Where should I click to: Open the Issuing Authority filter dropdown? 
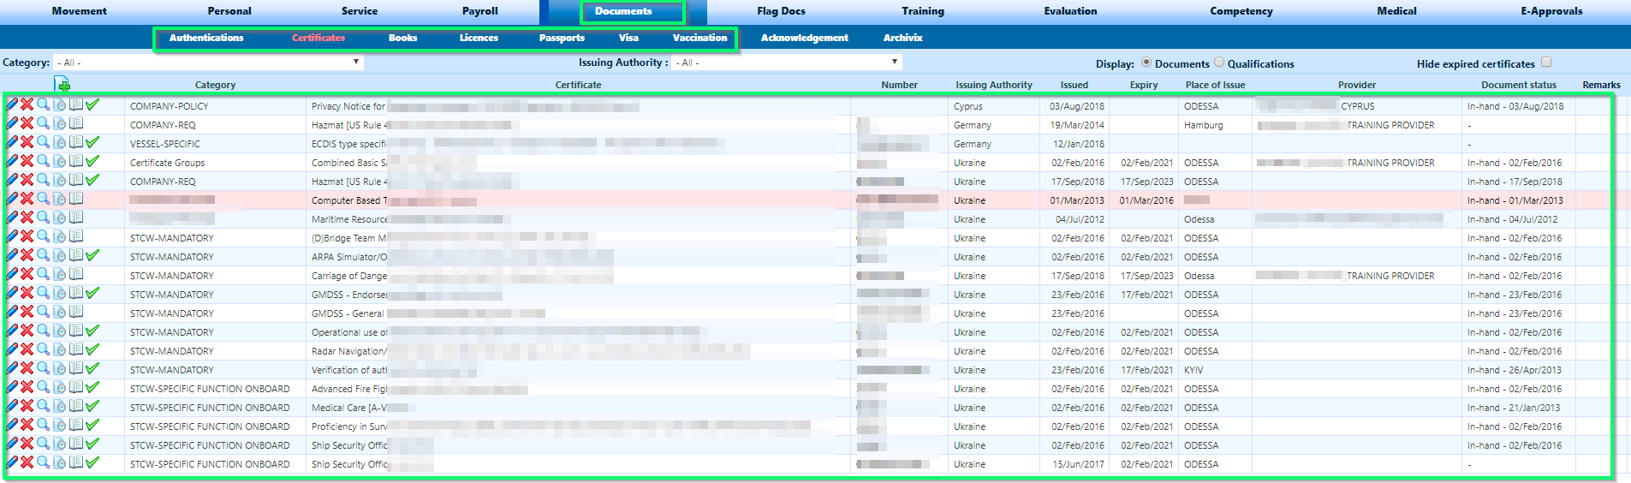click(x=787, y=63)
